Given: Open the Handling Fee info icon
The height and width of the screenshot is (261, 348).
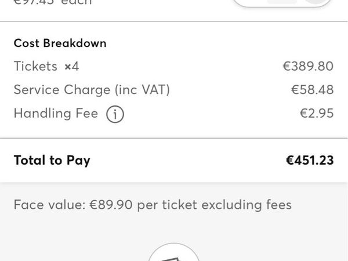Looking at the screenshot, I should click(115, 114).
